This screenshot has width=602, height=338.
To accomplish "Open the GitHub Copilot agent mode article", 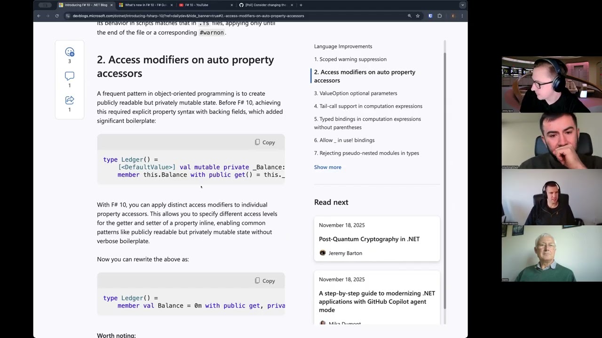I will click(x=377, y=301).
